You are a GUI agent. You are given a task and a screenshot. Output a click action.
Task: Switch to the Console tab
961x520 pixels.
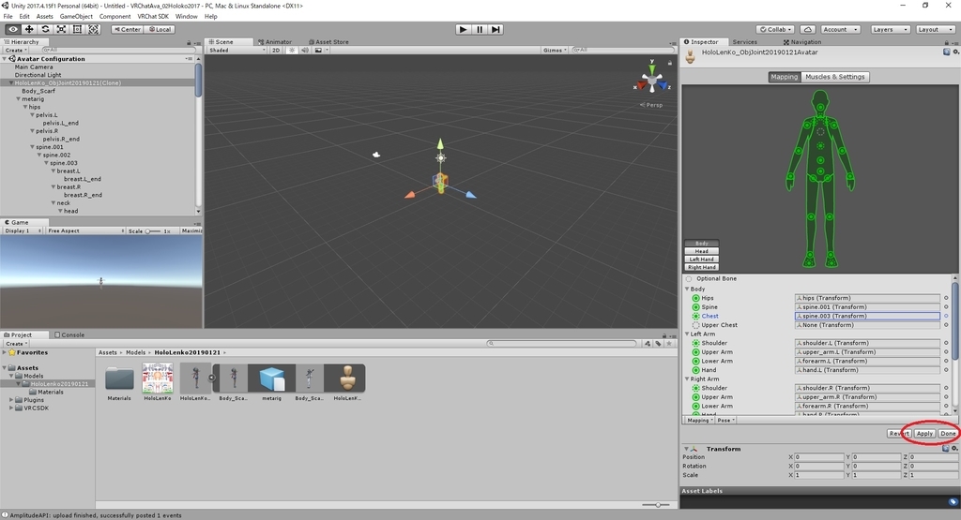click(x=69, y=335)
